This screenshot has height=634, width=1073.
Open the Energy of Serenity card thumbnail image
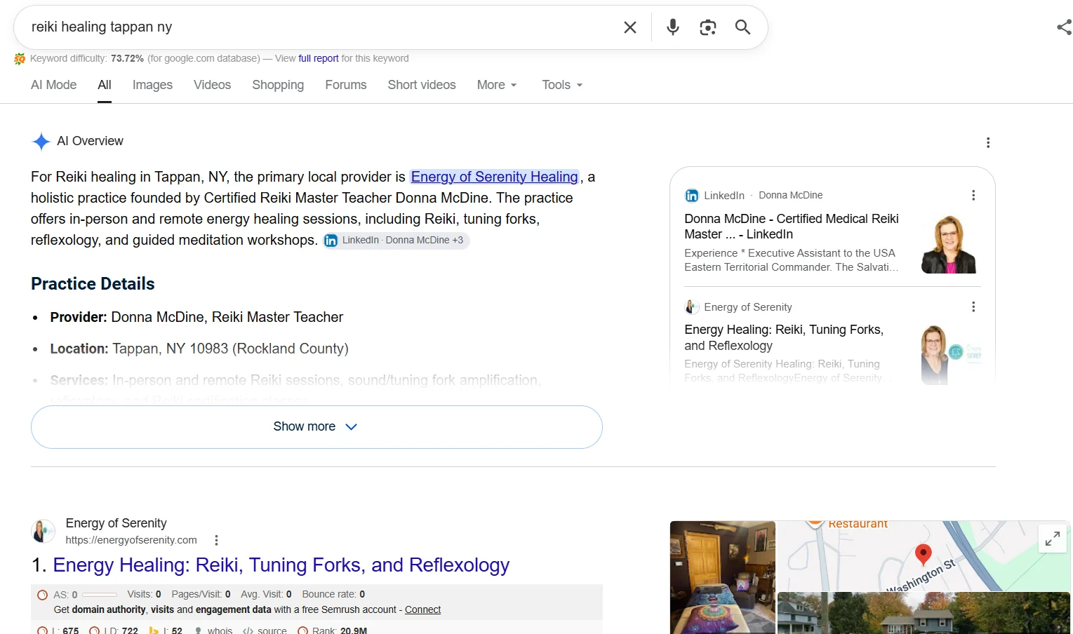pos(951,354)
